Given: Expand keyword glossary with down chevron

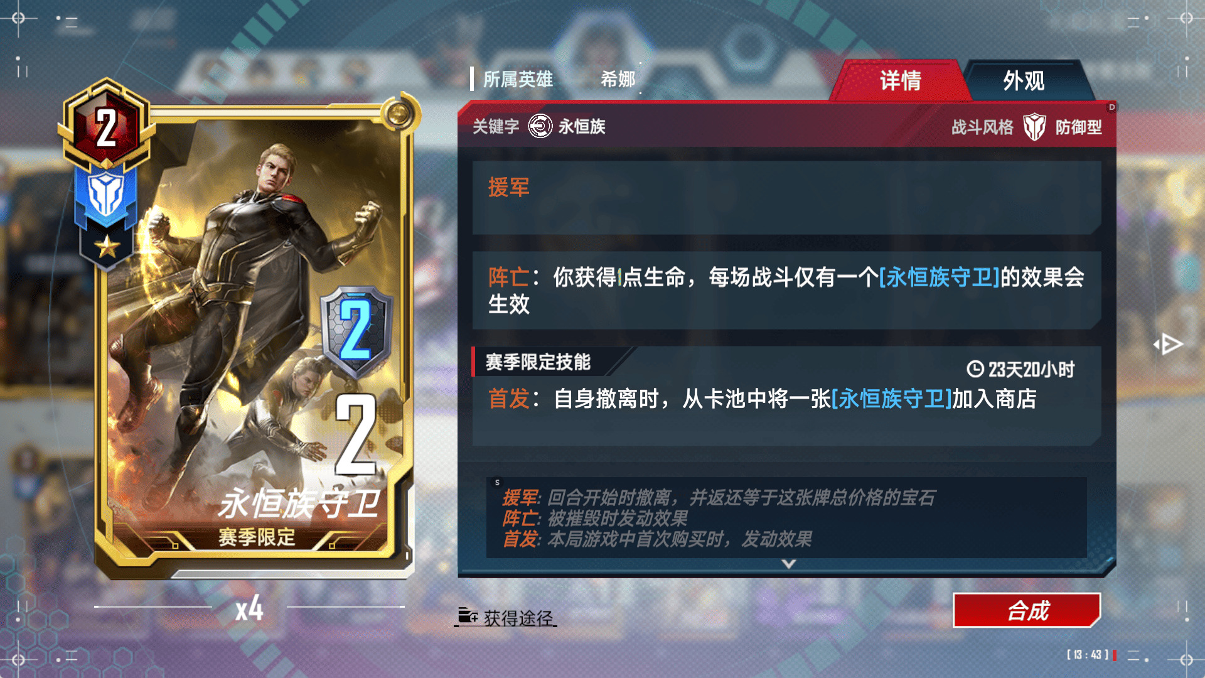Looking at the screenshot, I should click(x=789, y=564).
